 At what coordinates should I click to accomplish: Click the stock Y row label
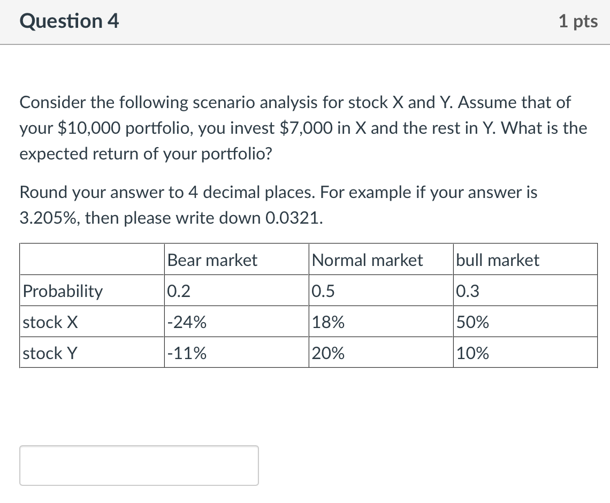point(49,353)
